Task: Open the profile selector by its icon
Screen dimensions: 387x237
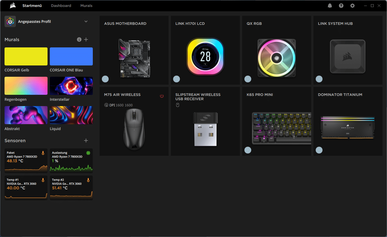Action: coord(10,21)
